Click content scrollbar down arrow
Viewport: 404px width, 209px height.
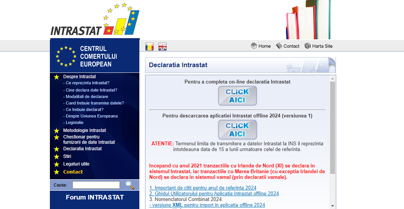click(332, 206)
